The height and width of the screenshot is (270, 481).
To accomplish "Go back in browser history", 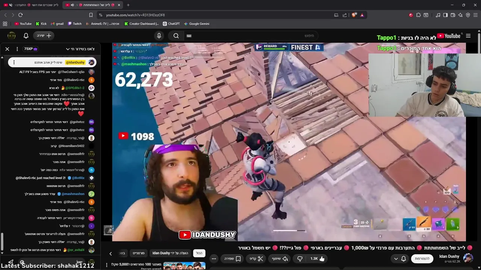I will [x=5, y=15].
